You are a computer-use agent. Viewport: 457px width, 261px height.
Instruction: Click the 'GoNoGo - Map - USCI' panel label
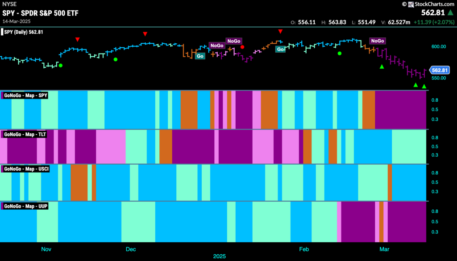click(x=26, y=169)
